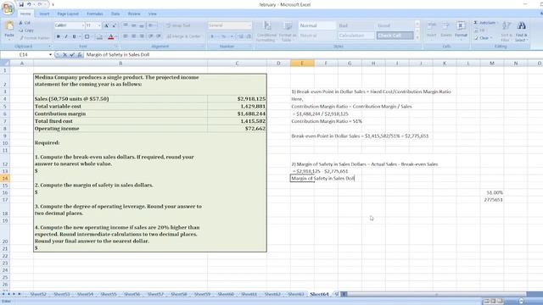Click the Bottom Align icon

point(142,25)
